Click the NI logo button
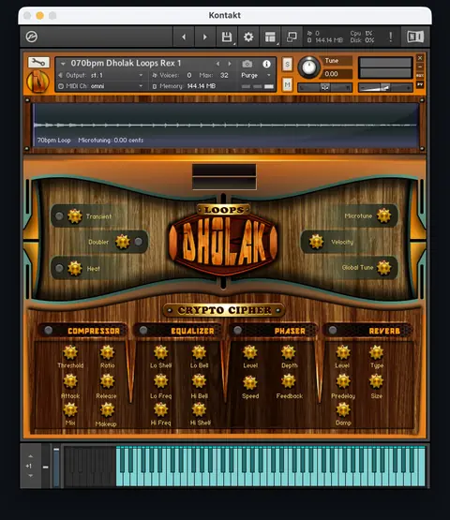The image size is (450, 520). point(415,37)
